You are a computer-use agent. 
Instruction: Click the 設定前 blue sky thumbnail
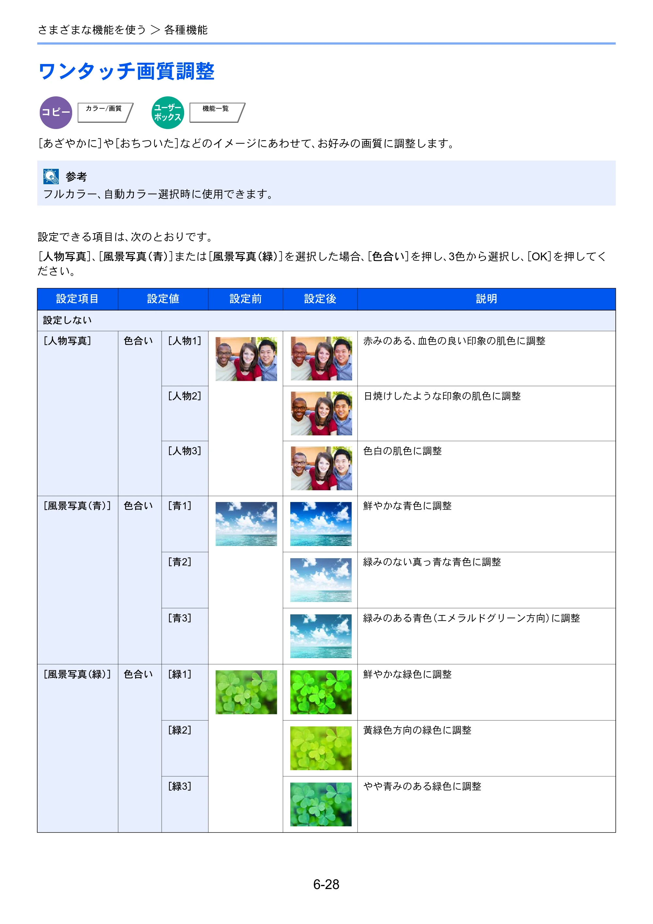[x=246, y=524]
